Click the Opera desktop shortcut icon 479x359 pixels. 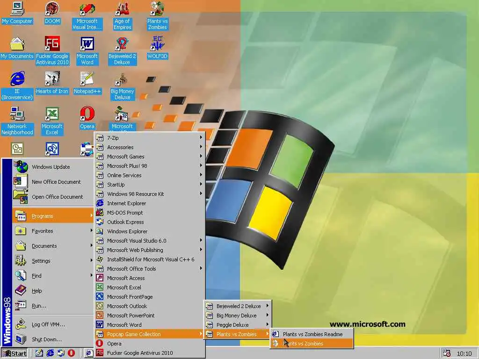click(x=87, y=118)
